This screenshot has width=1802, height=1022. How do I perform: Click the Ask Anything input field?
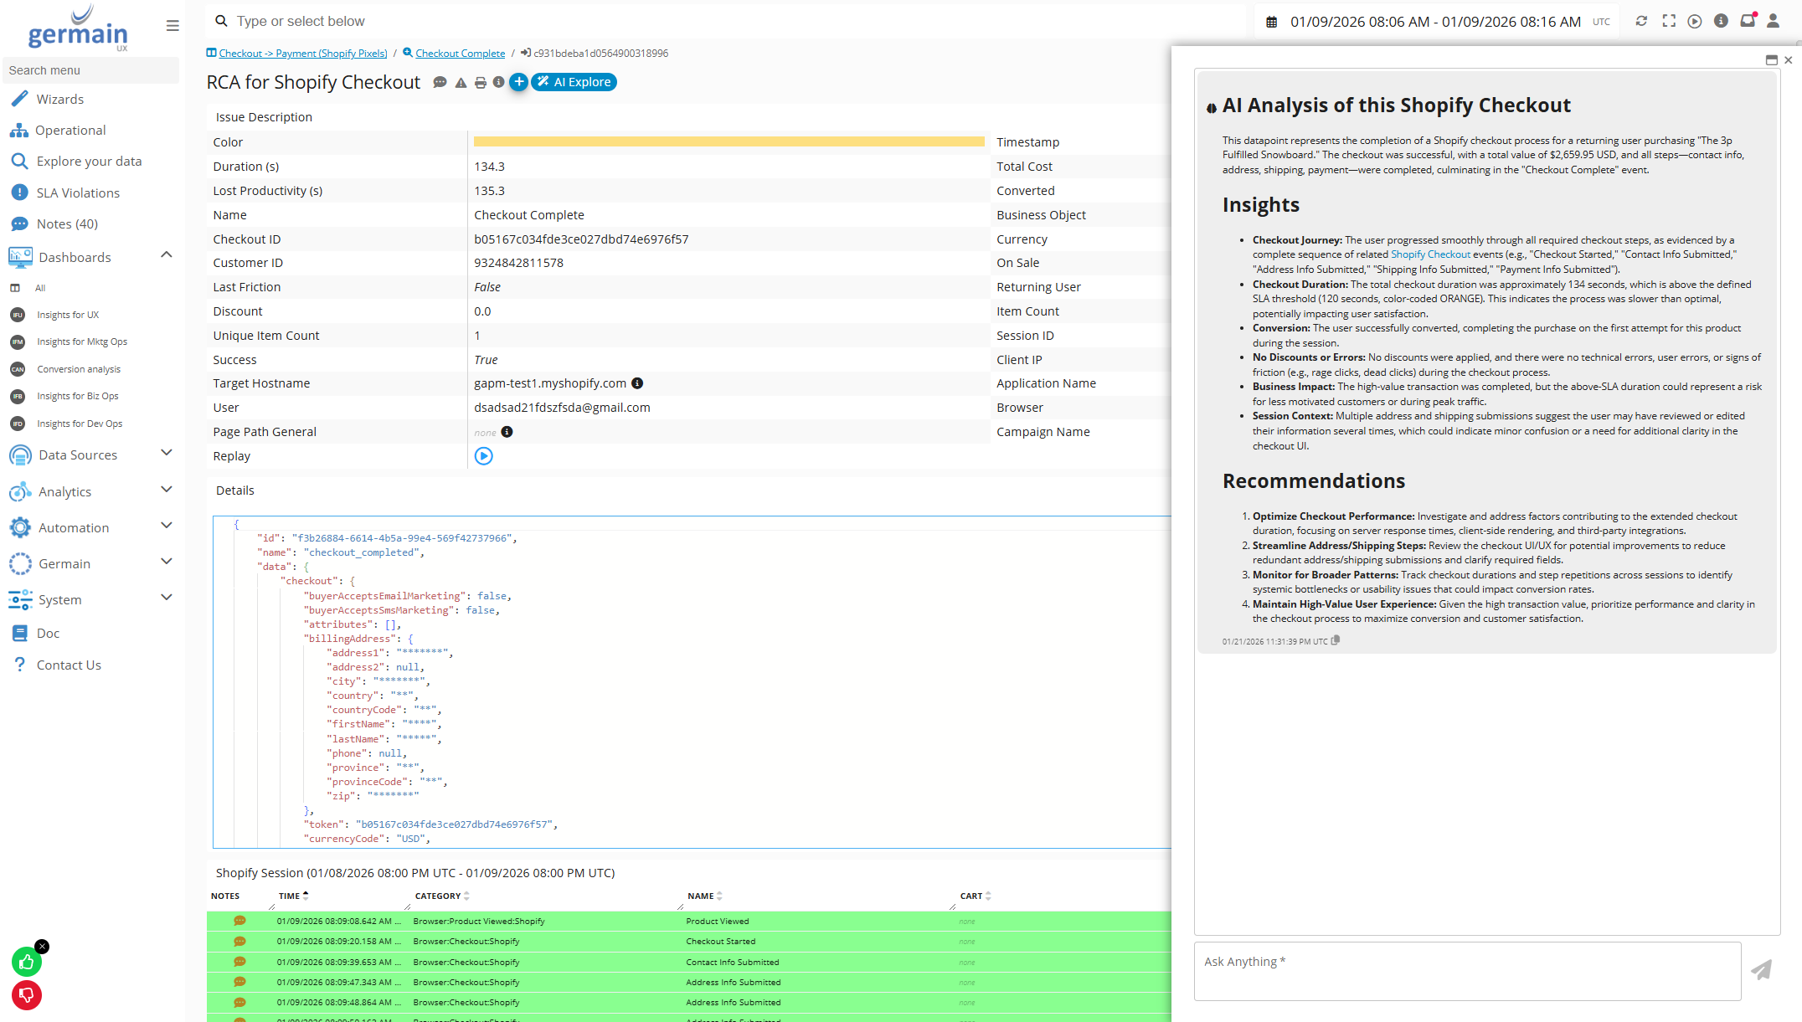click(1466, 971)
